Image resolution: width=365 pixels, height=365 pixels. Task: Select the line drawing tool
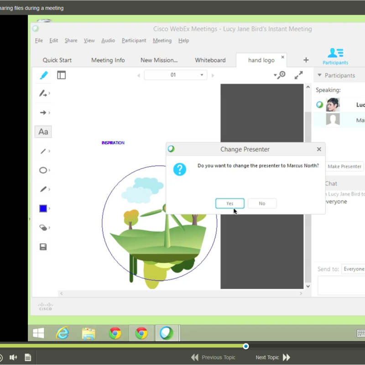click(x=43, y=151)
